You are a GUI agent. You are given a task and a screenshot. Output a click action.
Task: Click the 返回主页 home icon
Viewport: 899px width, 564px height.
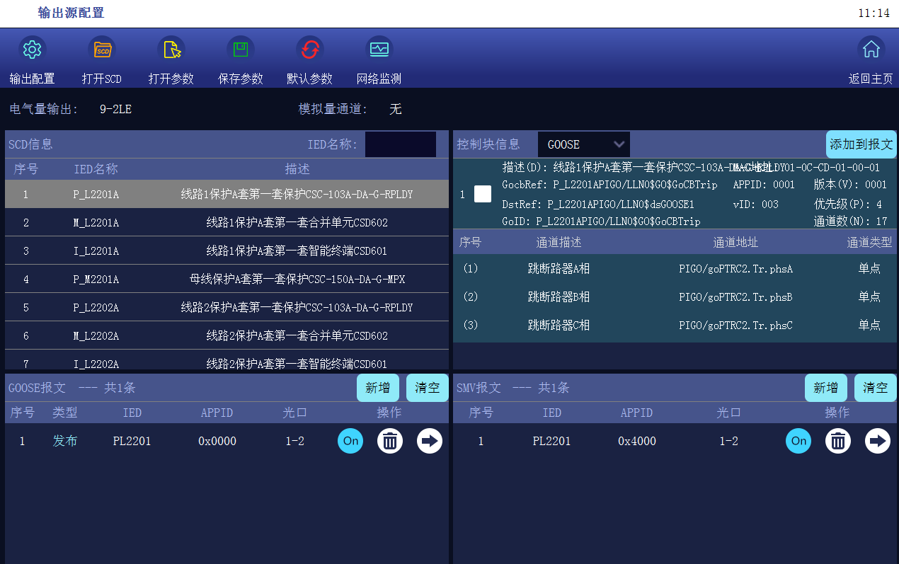(871, 50)
